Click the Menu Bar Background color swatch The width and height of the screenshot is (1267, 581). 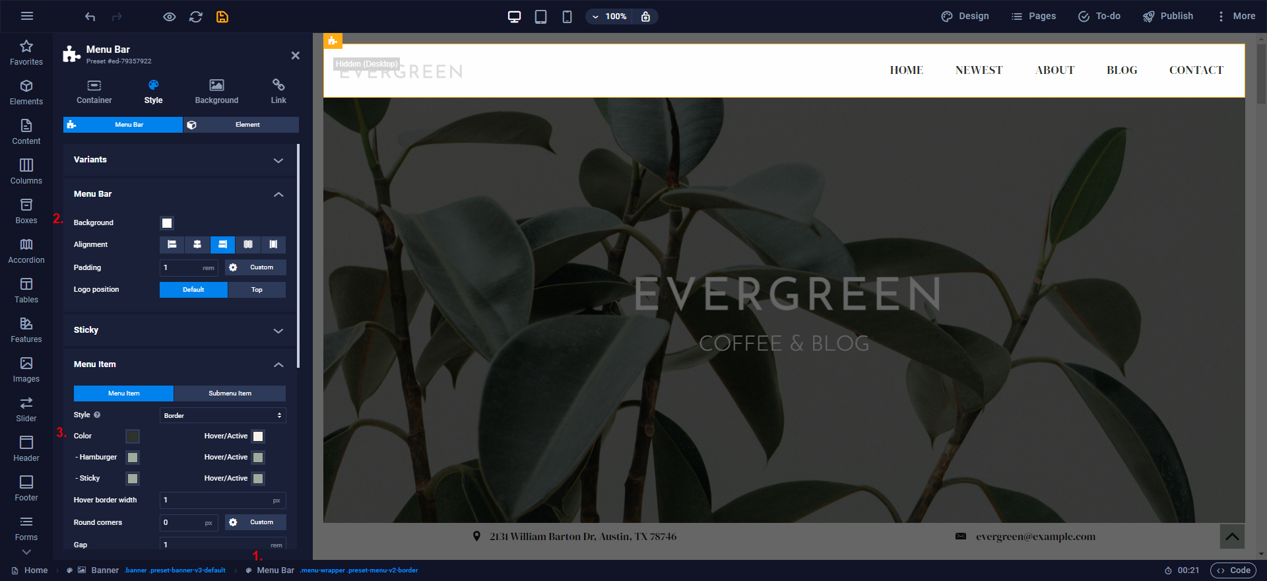coord(167,223)
